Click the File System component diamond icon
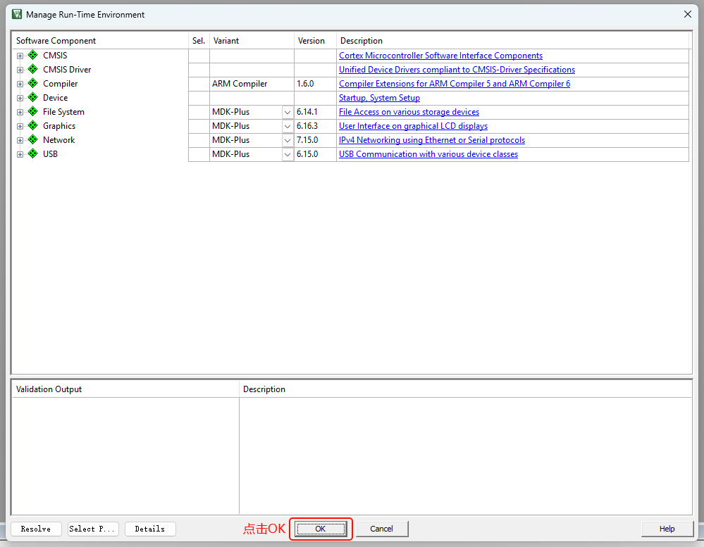The width and height of the screenshot is (704, 547). [x=32, y=112]
